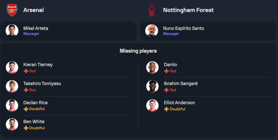Open Mikel Arteta's manager photo
The image size is (278, 140).
pyautogui.click(x=12, y=31)
